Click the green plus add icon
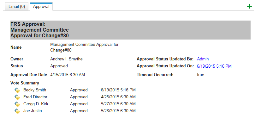 coord(249,6)
